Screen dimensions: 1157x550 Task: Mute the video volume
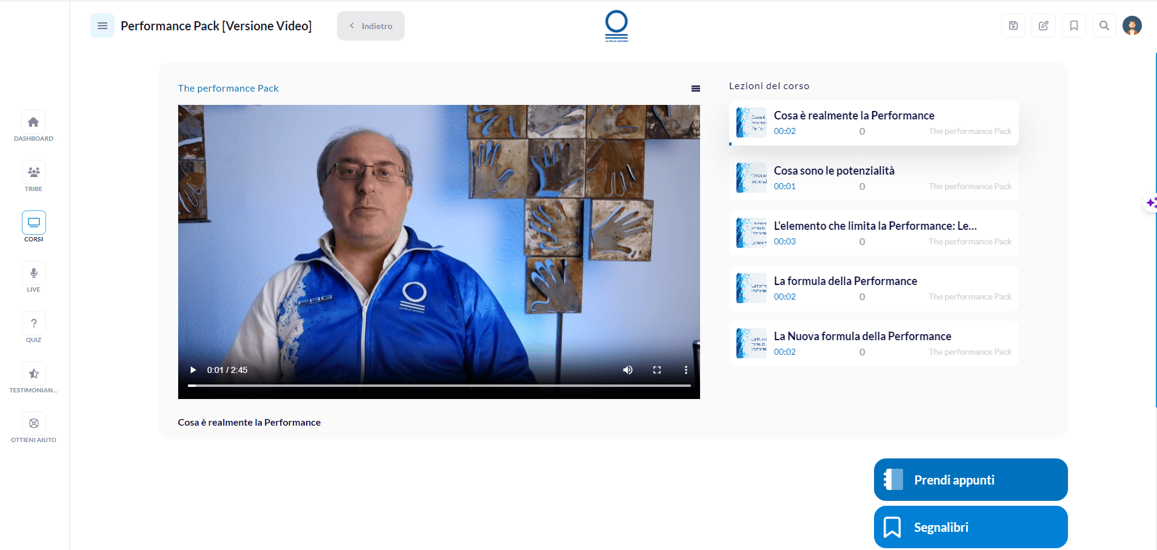pos(628,370)
